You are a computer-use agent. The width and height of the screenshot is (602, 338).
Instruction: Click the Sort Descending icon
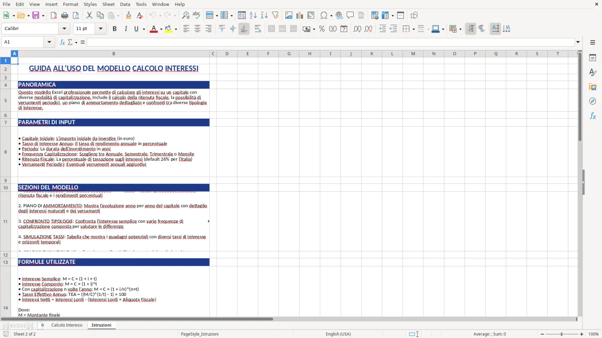[264, 16]
